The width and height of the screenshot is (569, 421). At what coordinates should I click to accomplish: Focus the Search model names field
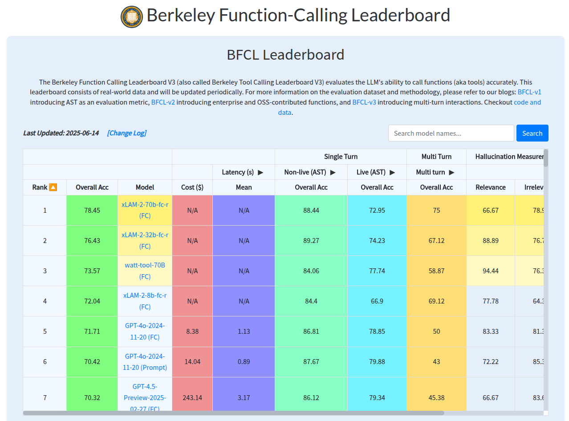pyautogui.click(x=451, y=133)
